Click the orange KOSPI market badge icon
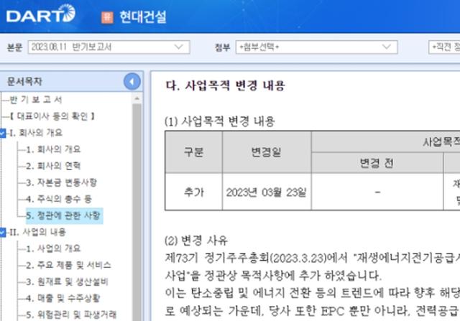 click(107, 17)
